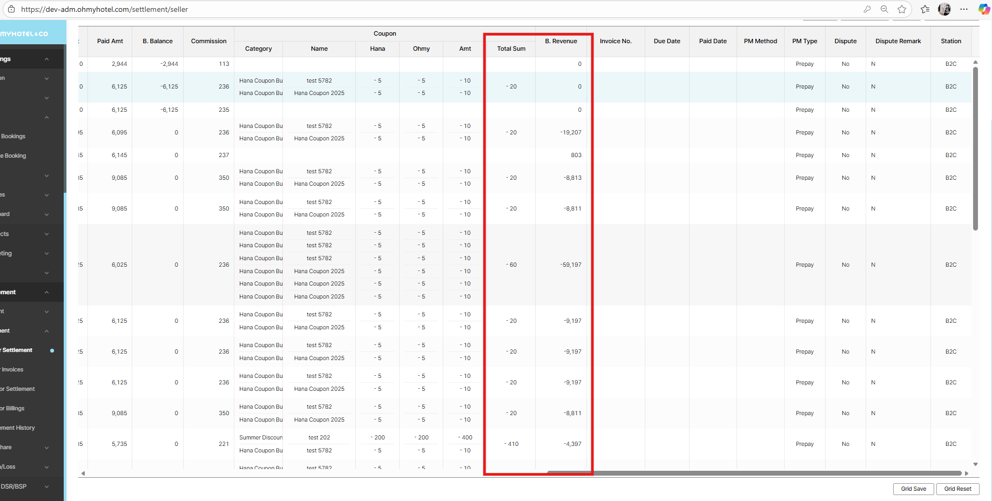Click the Grid Reset button
Viewport: 992px width, 501px height.
957,489
